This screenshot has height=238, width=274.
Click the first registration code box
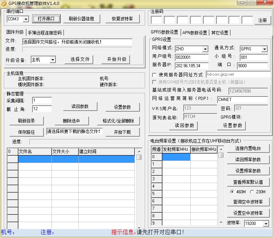click(x=156, y=20)
